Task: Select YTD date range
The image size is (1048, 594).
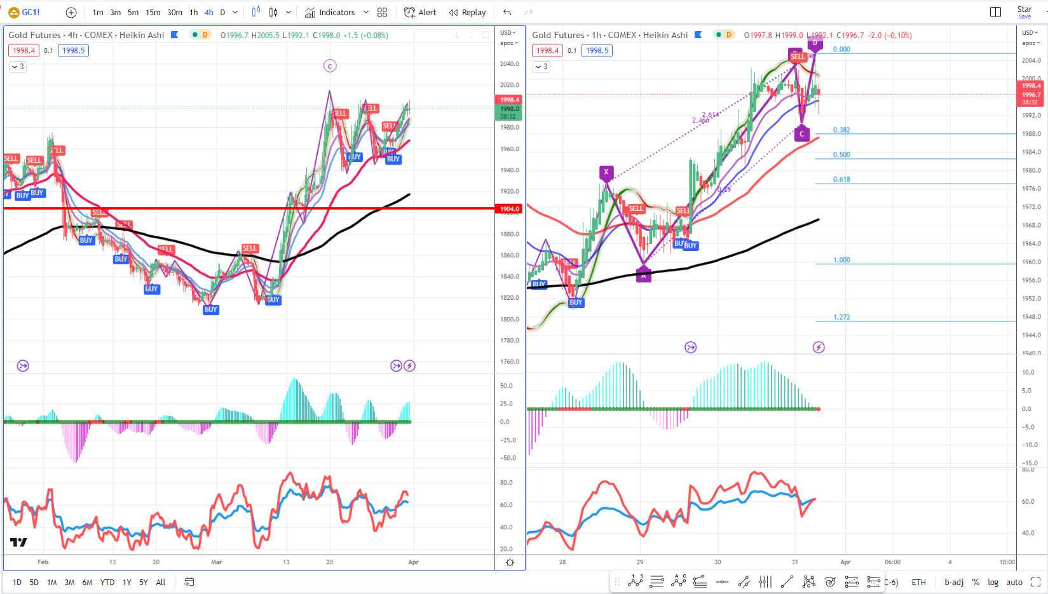Action: [x=107, y=582]
